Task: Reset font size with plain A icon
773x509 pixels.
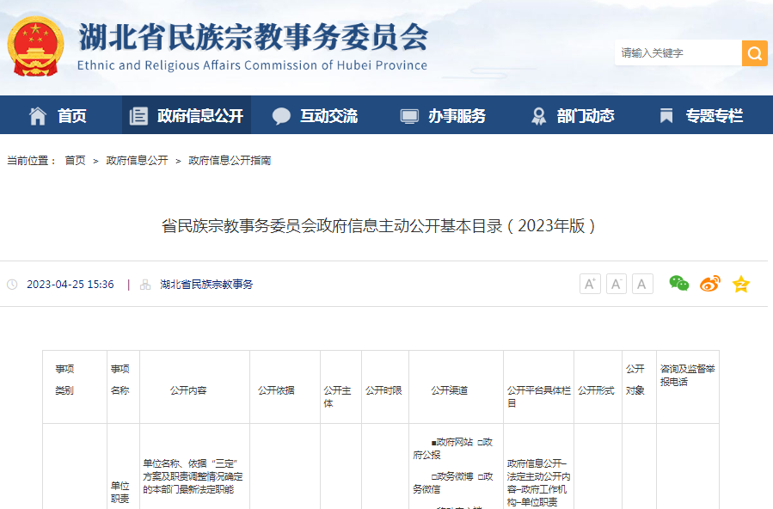Action: point(642,284)
